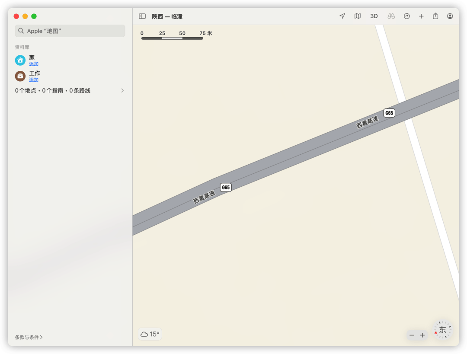The image size is (467, 354).
Task: Toggle 3D map view
Action: (374, 16)
